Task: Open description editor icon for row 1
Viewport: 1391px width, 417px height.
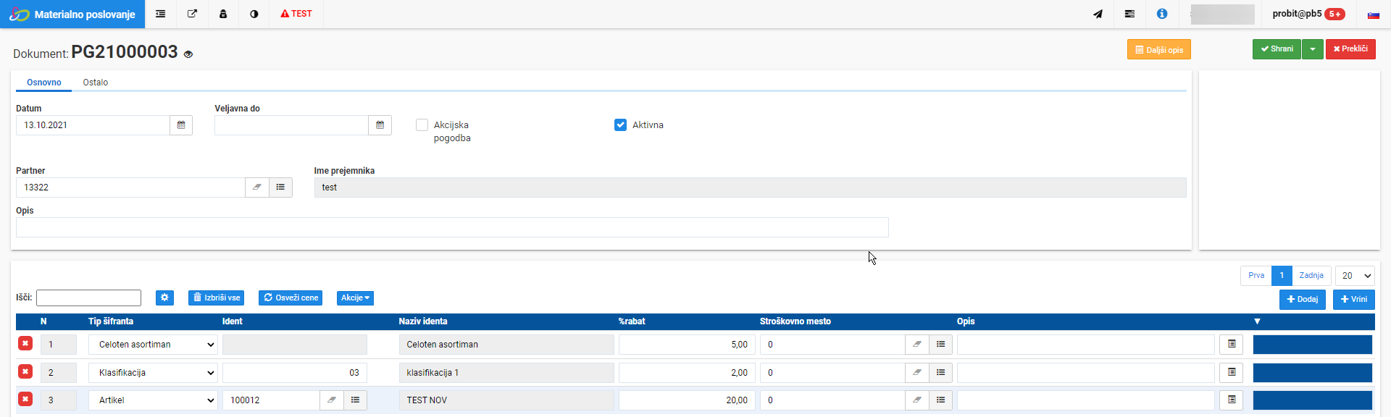Action: [x=1232, y=344]
